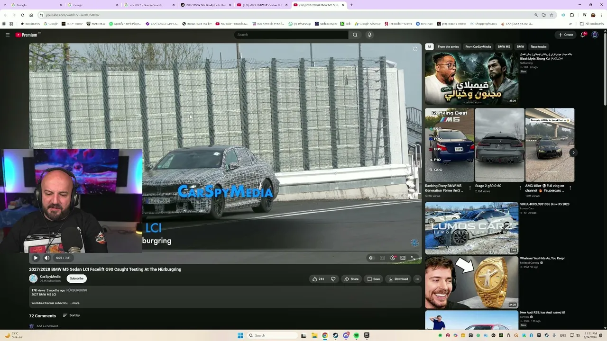Screen dimensions: 607x341
Task: Open more actions menu below the video
Action: [417, 279]
